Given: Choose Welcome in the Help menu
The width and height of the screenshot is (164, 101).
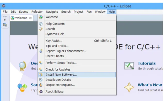Looking at the screenshot, I should coord(77,17).
